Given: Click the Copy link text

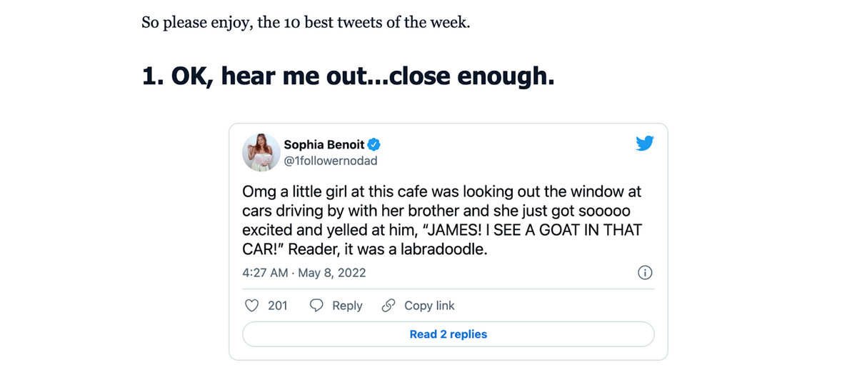Looking at the screenshot, I should pos(429,306).
